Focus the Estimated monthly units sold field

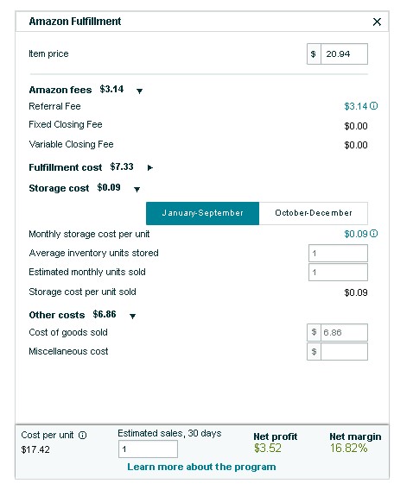click(338, 272)
